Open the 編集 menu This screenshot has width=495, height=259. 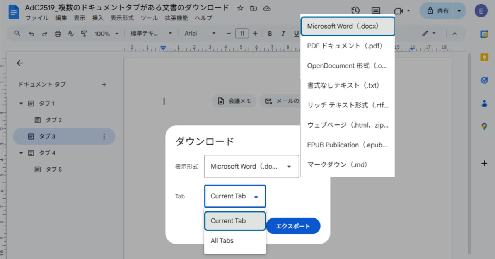pyautogui.click(x=61, y=18)
